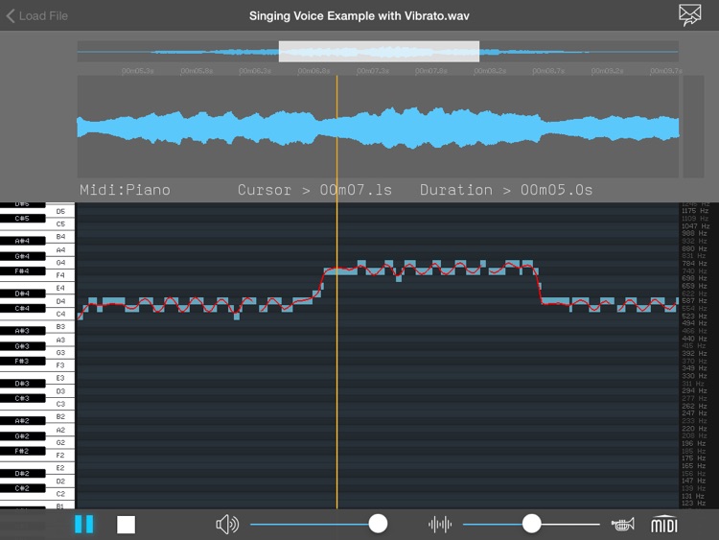
Task: Click the highlighted overview selection region
Action: click(379, 52)
